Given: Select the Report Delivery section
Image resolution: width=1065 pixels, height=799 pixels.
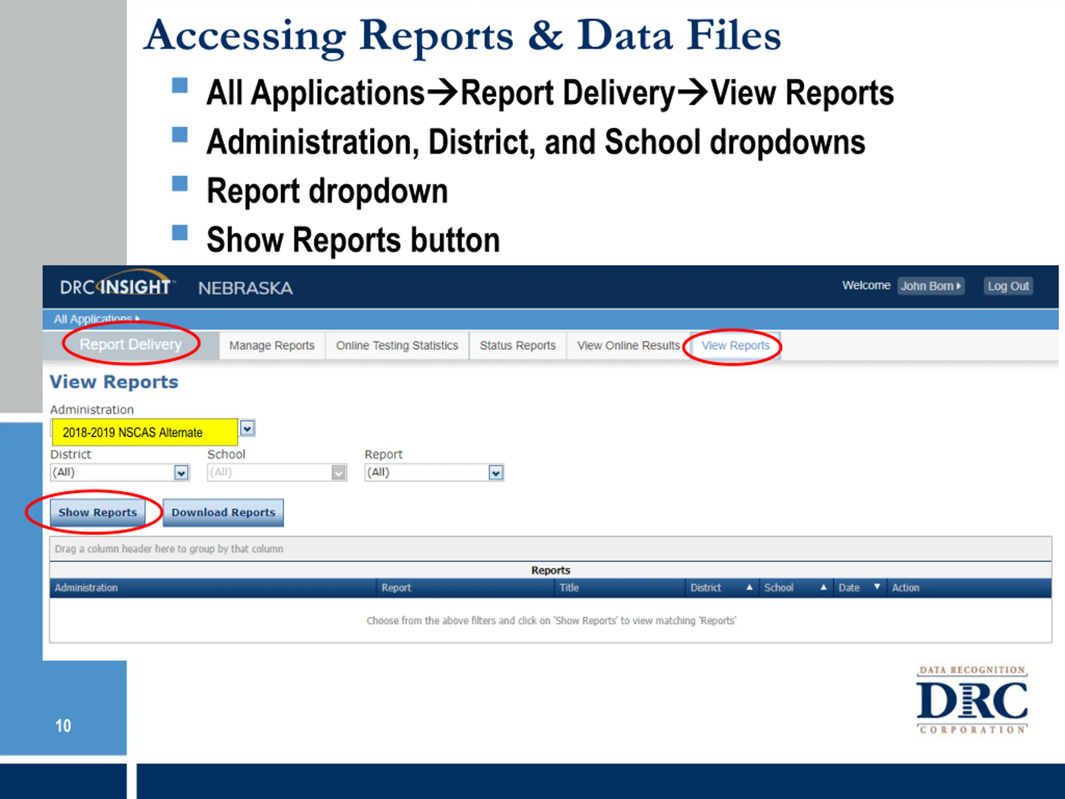Looking at the screenshot, I should [131, 344].
